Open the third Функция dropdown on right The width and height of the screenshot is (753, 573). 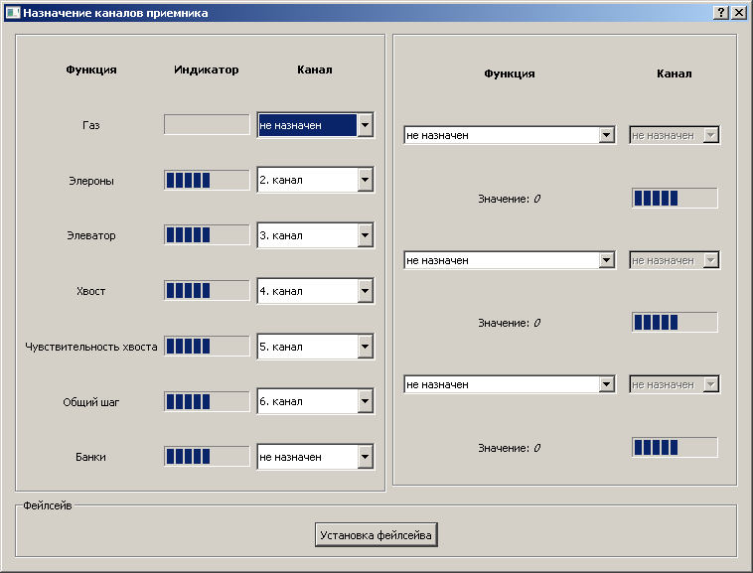point(510,384)
